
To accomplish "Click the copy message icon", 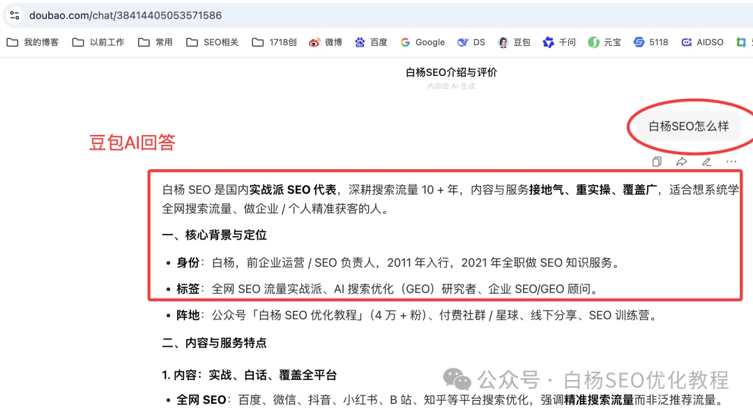I will click(x=657, y=161).
